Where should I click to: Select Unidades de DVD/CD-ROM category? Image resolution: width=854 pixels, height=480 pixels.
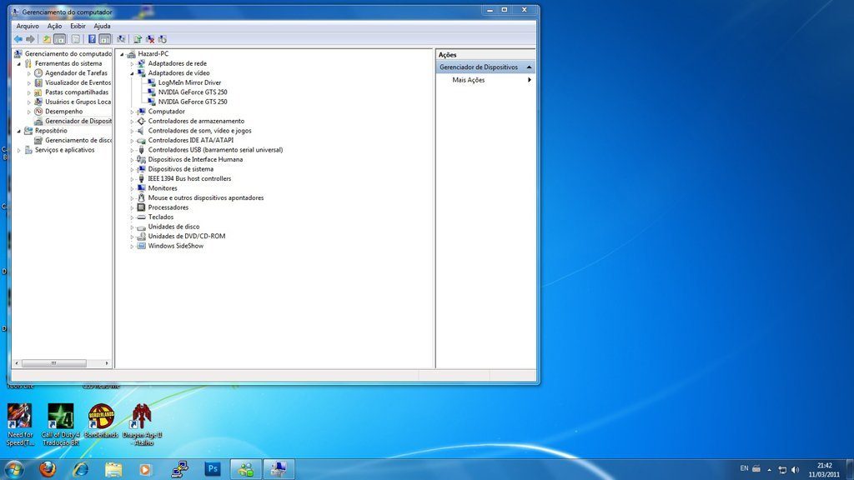(x=187, y=236)
